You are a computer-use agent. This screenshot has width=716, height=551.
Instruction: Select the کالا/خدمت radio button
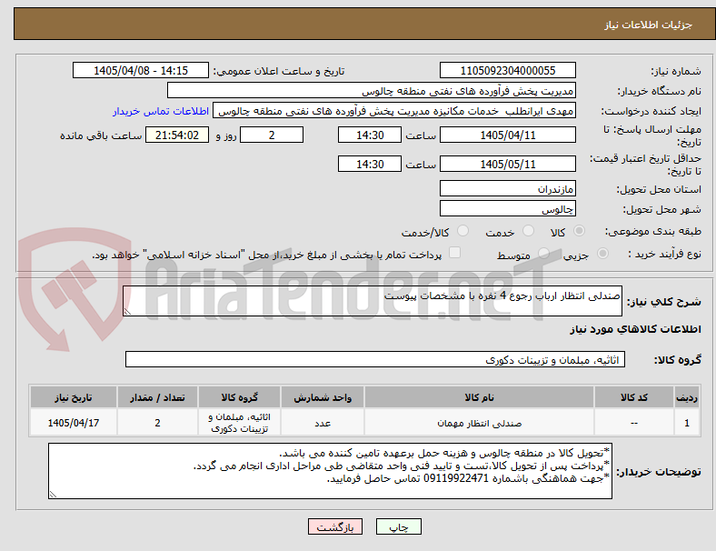coord(462,231)
